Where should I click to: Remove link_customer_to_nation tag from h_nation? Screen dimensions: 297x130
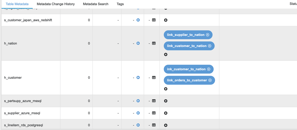(x=210, y=46)
